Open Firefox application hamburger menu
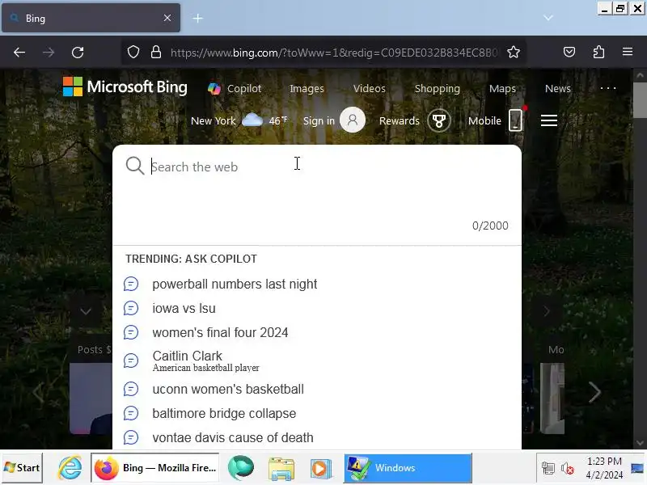 point(628,52)
